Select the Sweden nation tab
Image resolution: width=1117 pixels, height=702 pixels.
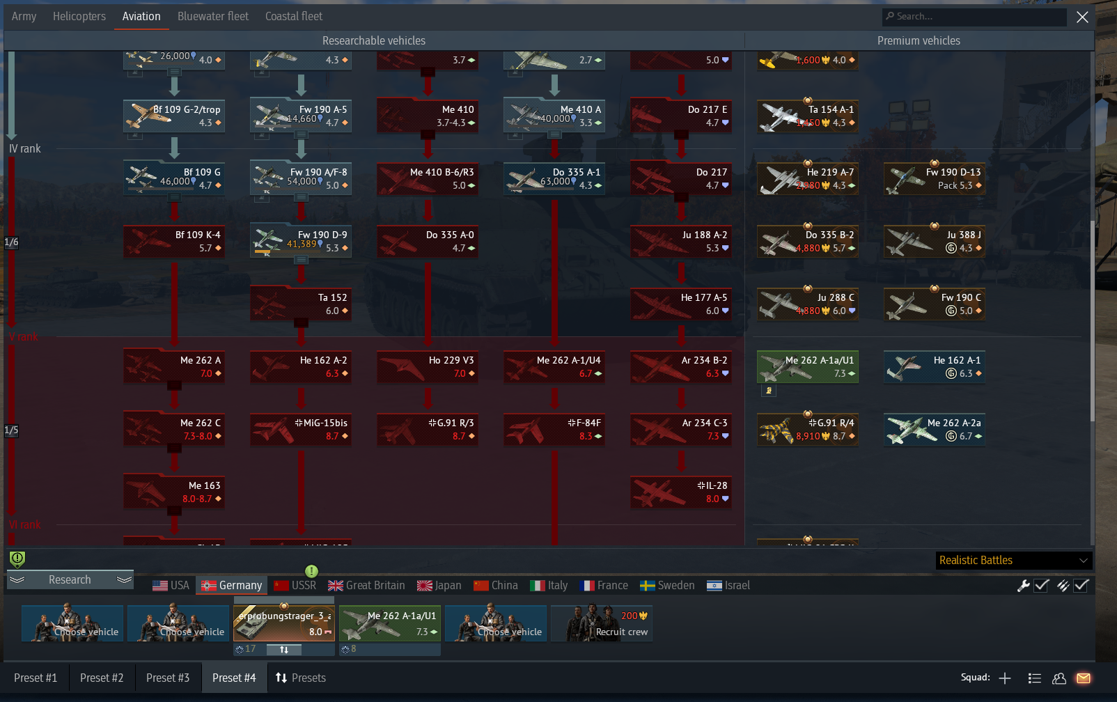click(x=667, y=586)
